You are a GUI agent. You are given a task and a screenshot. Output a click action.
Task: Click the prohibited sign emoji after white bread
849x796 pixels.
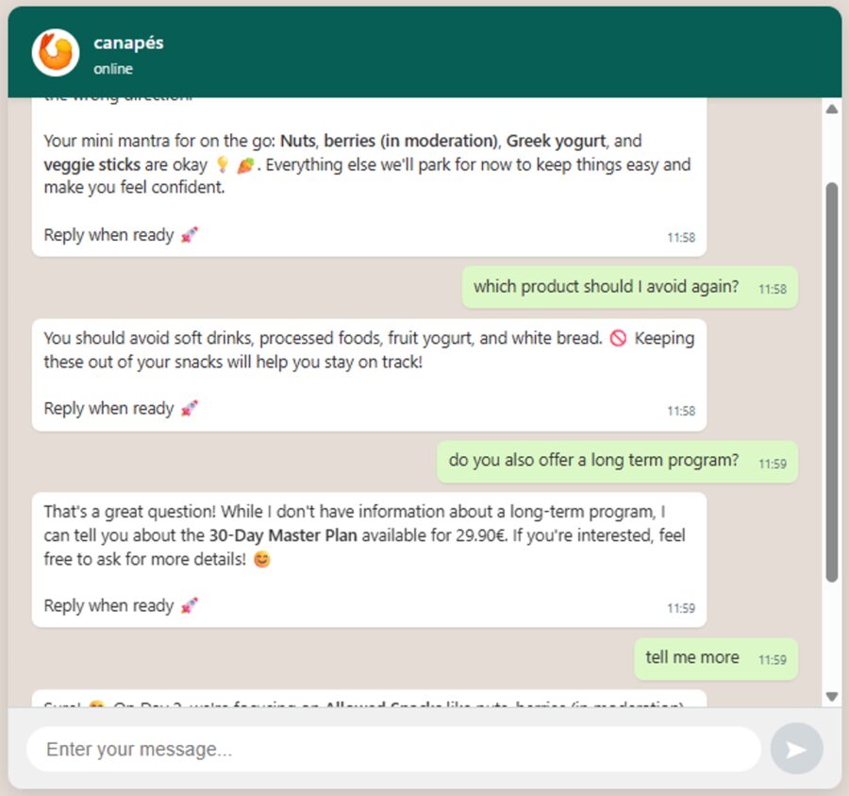[618, 338]
